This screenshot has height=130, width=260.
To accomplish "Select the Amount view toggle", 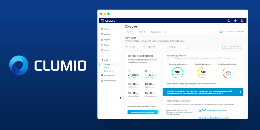I will click(239, 47).
